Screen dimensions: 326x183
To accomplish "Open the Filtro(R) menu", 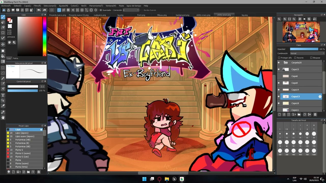I will click(x=37, y=6).
